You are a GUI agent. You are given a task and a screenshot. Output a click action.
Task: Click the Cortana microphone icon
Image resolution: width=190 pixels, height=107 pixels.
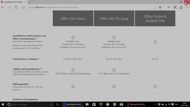pyautogui.click(x=51, y=104)
